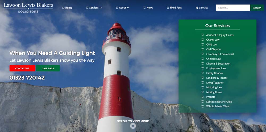Viewport: 266px width, 132px height.
Task: Click icon next to Employment Law
Action: pyautogui.click(x=202, y=68)
